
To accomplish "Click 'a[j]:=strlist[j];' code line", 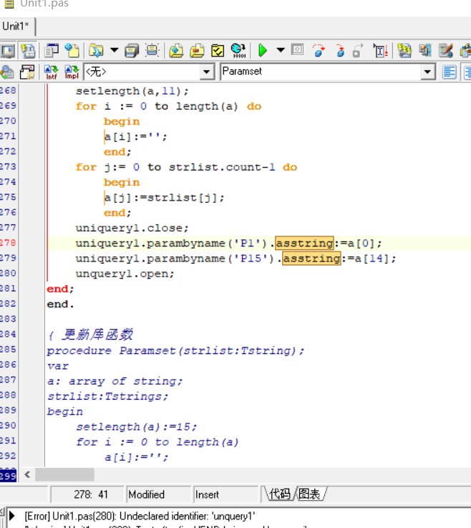I will 164,197.
